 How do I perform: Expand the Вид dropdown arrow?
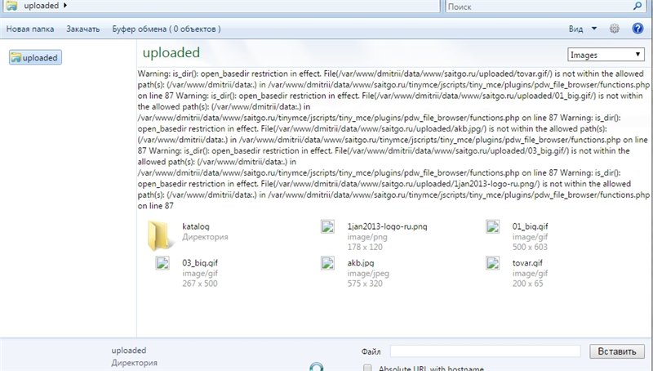594,29
